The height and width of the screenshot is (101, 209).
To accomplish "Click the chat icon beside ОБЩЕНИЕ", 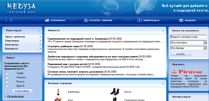I will click(x=181, y=20).
